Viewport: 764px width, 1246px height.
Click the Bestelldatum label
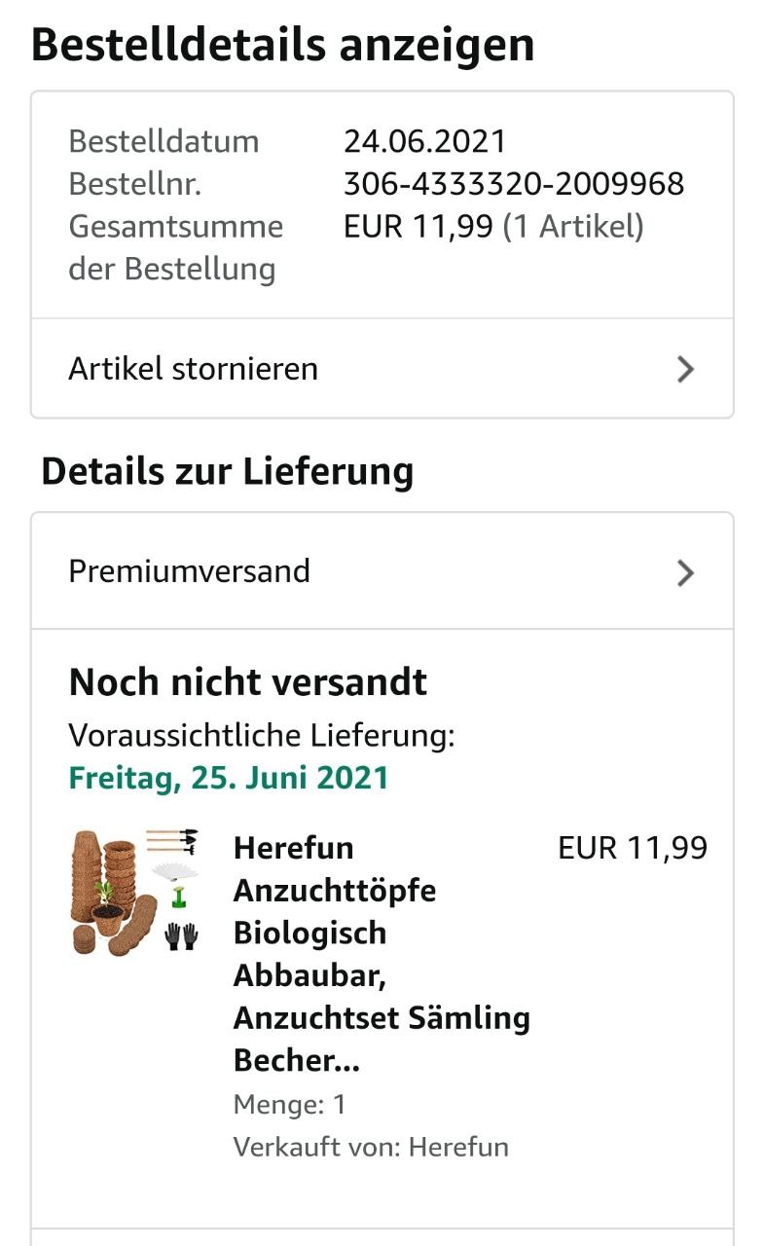click(164, 141)
